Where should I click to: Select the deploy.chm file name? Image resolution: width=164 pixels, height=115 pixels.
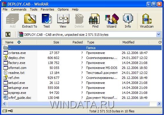[x=17, y=58]
